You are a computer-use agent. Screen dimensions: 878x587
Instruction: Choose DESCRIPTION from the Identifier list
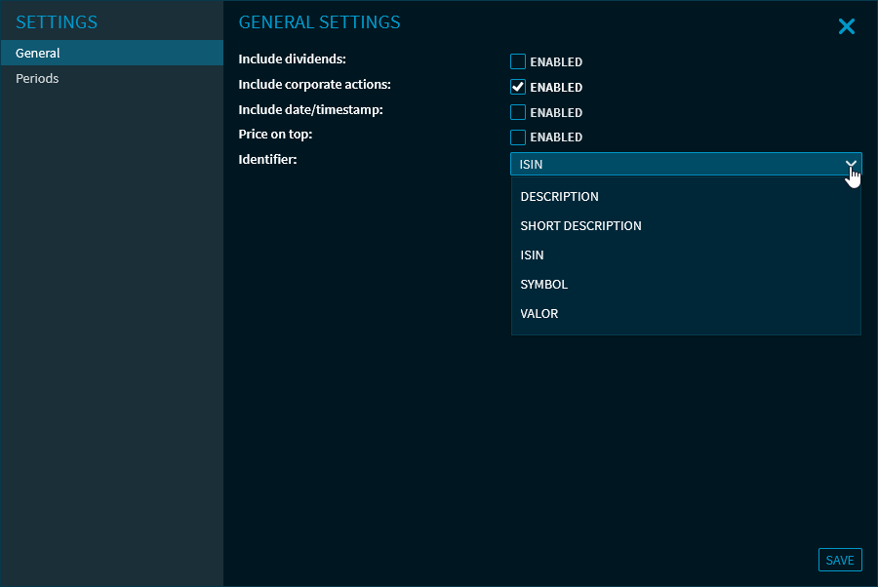click(559, 197)
